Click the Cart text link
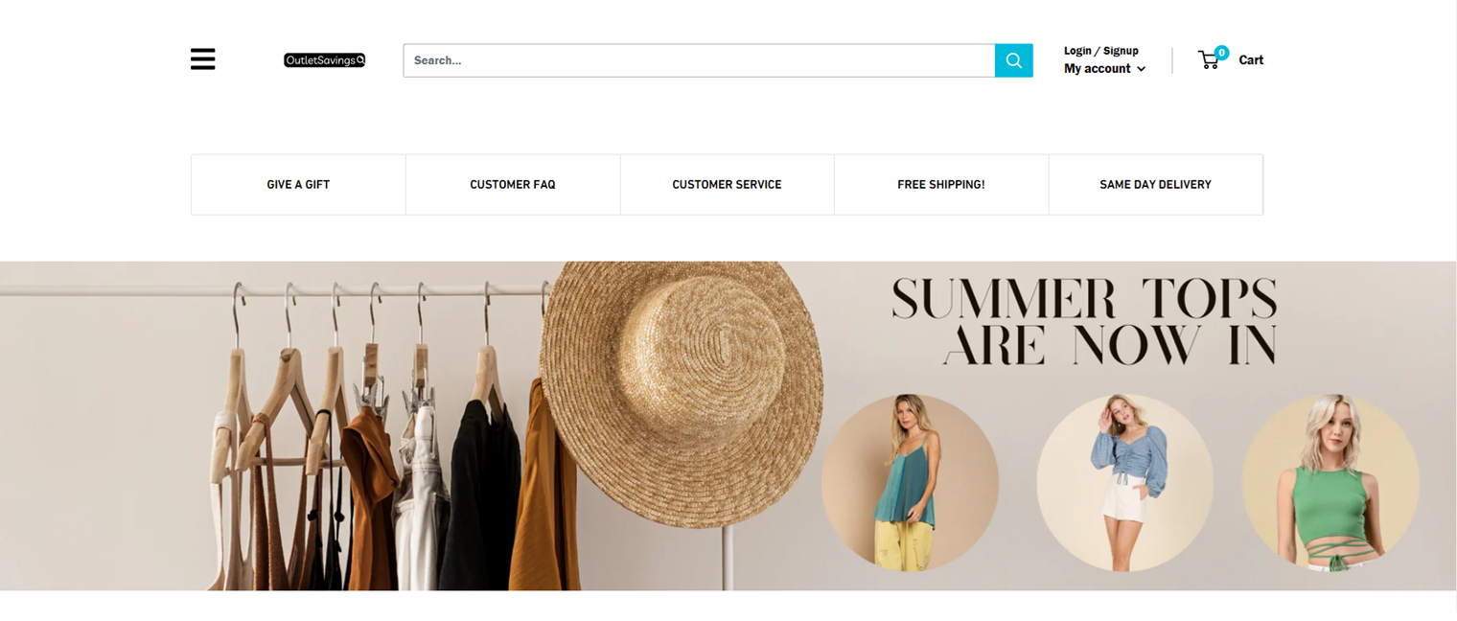The image size is (1457, 621). click(x=1250, y=60)
